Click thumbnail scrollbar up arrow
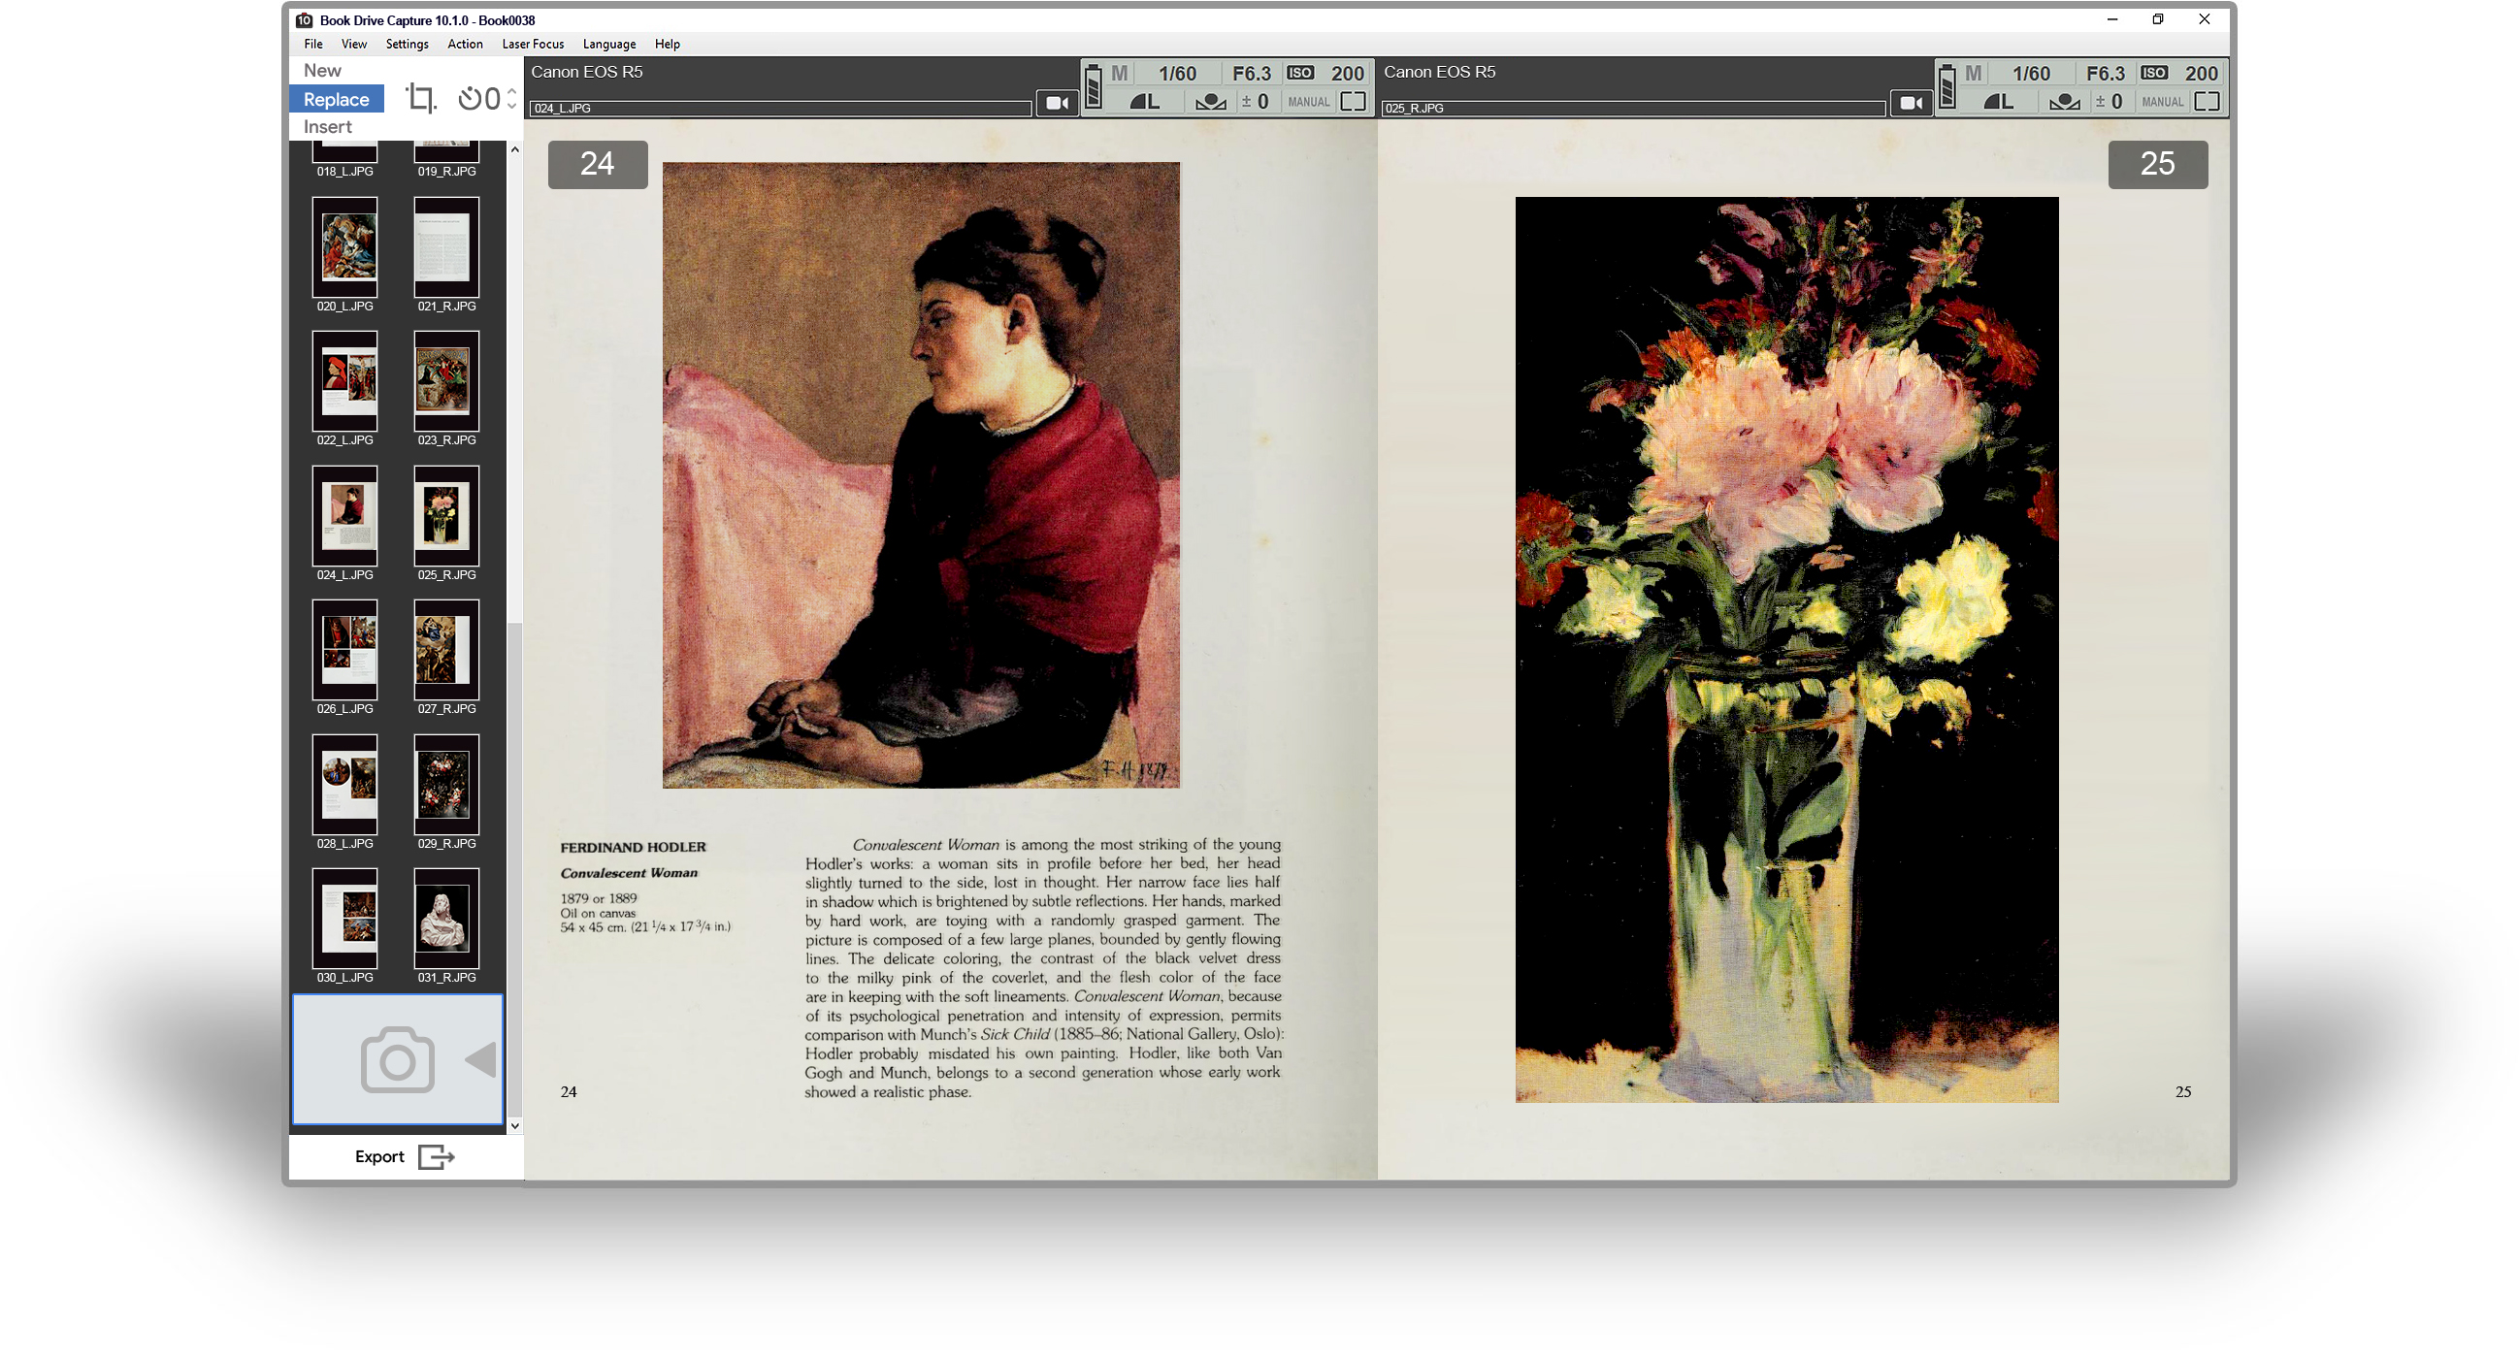2519x1360 pixels. click(515, 149)
